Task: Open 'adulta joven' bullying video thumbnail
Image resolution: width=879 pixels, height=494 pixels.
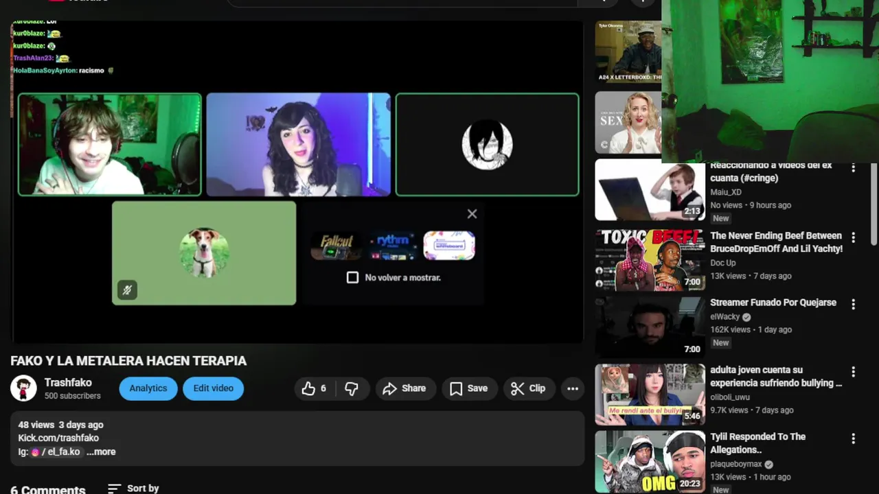Action: pos(650,395)
